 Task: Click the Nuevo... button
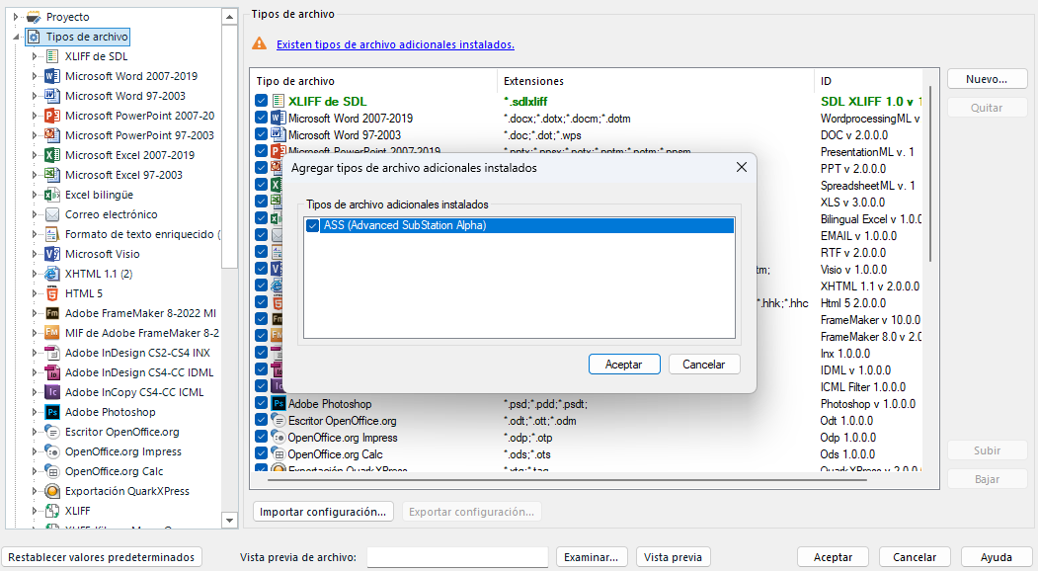(987, 79)
